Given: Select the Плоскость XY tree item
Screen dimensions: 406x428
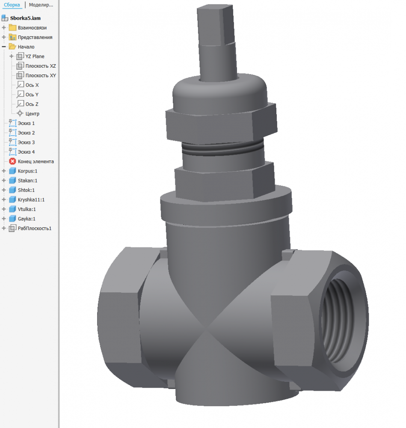Looking at the screenshot, I should (x=41, y=75).
